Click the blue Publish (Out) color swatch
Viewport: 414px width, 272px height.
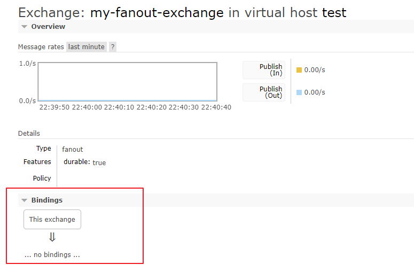(299, 92)
